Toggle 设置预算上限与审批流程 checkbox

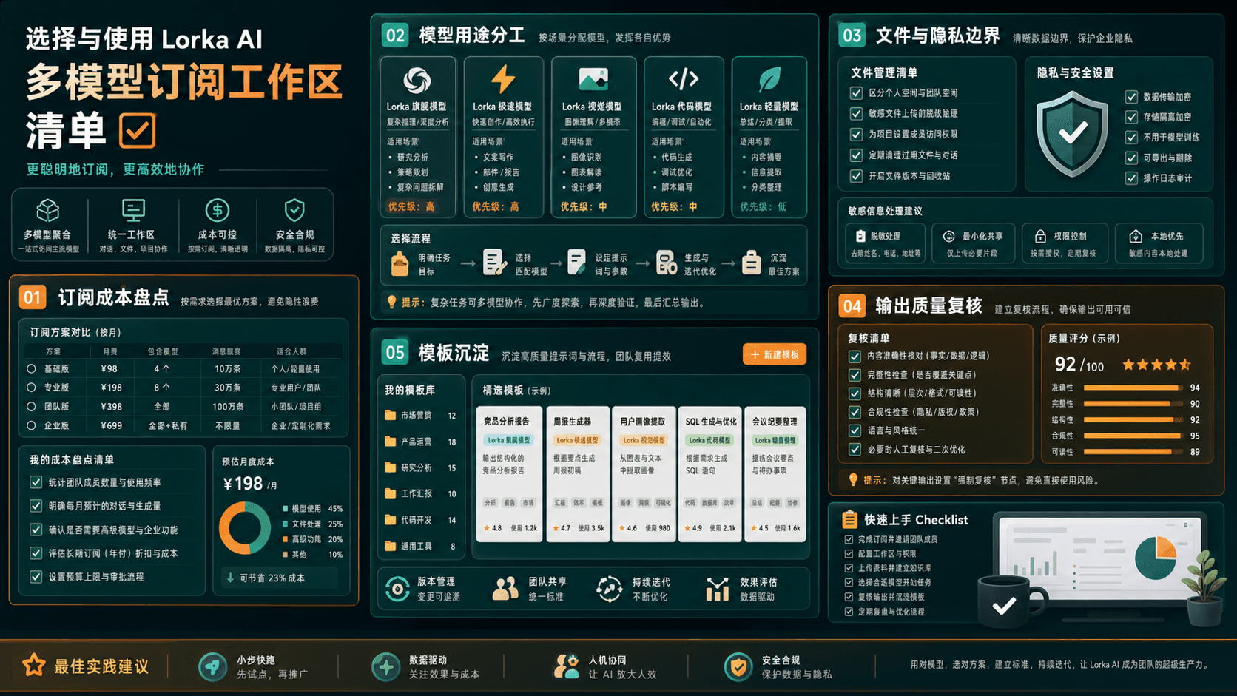[36, 577]
